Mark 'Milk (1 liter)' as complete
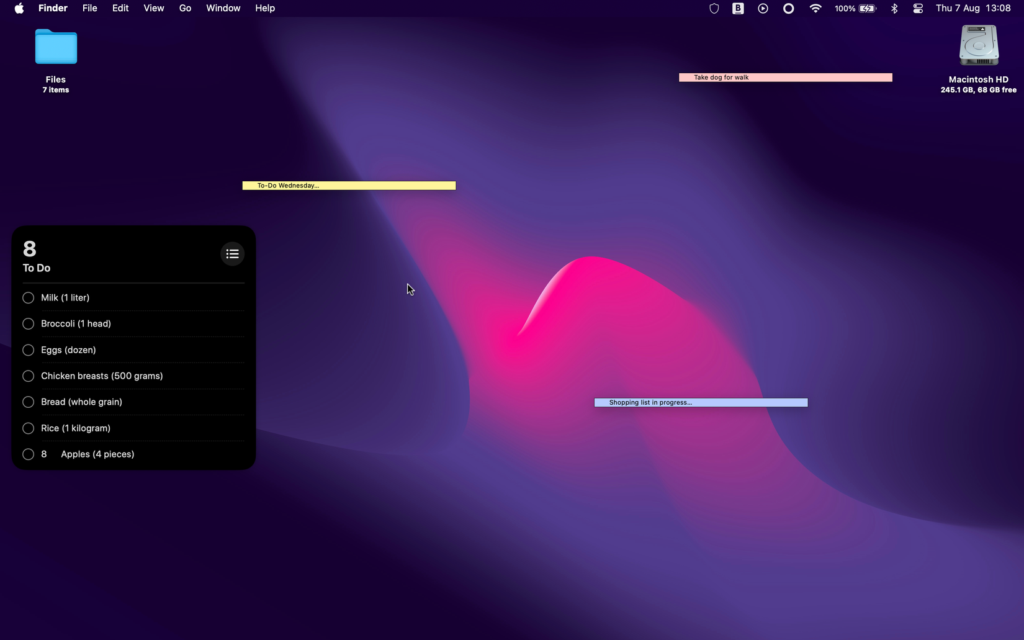Viewport: 1024px width, 640px height. point(28,297)
